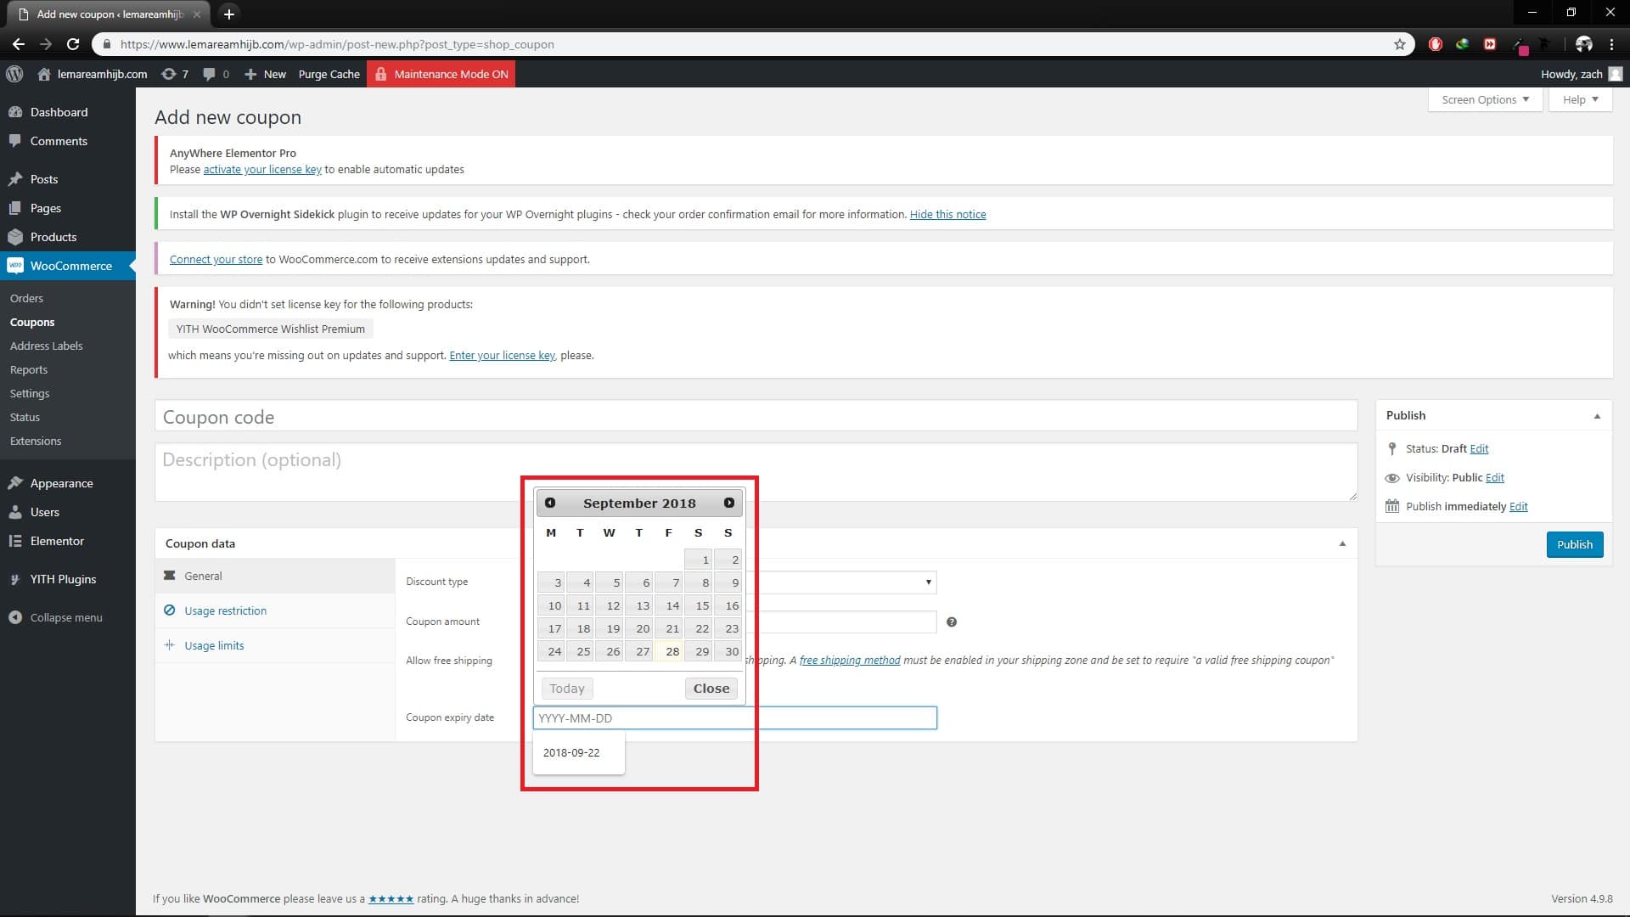This screenshot has width=1630, height=917.
Task: Open Address Labels submenu item
Action: [x=47, y=346]
